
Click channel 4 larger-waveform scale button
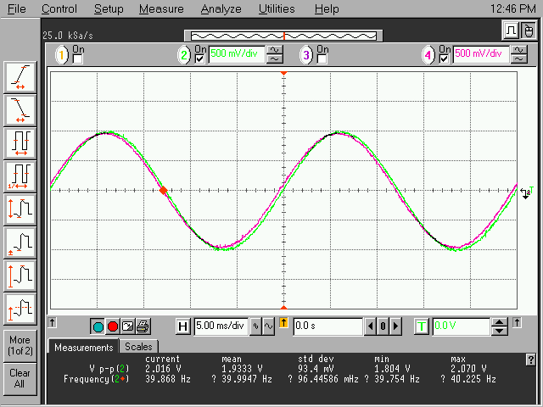click(x=518, y=50)
